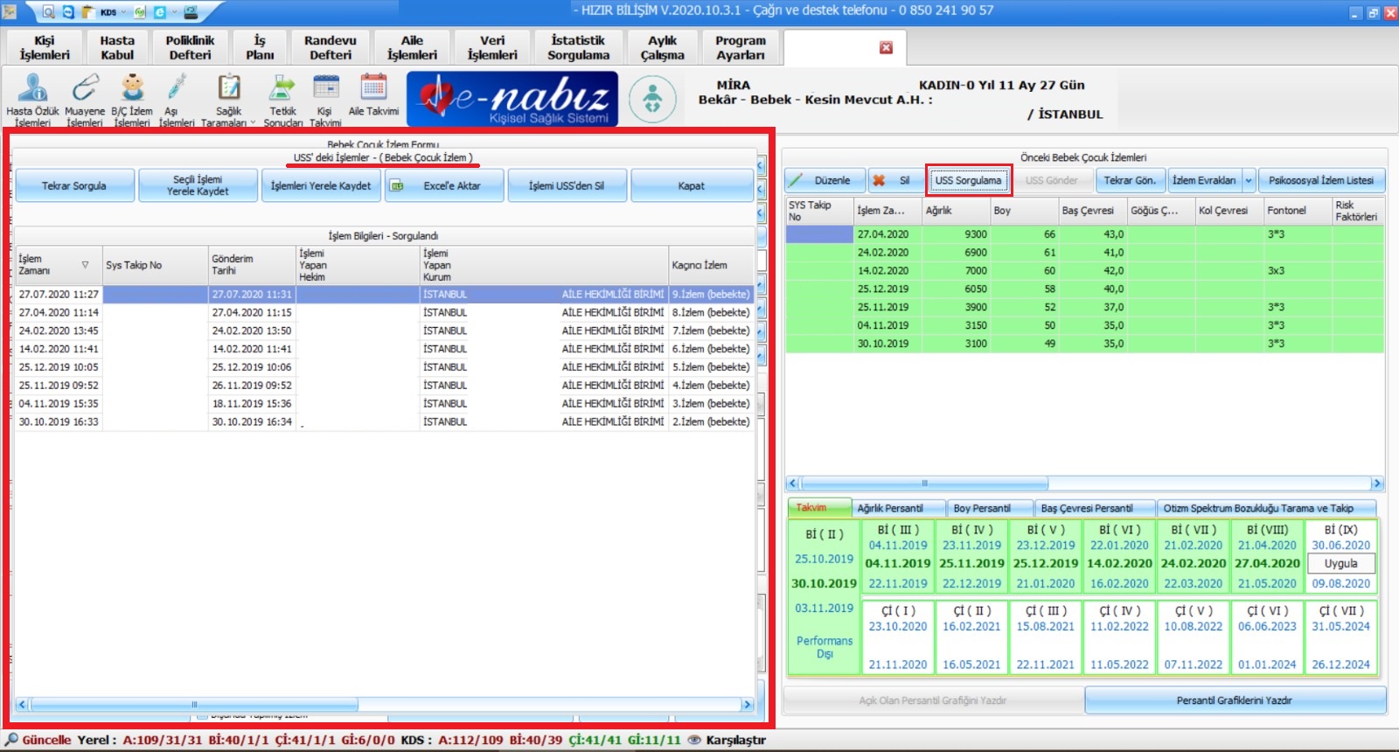Open the Kişi İşlemleri menu tab

(x=45, y=48)
